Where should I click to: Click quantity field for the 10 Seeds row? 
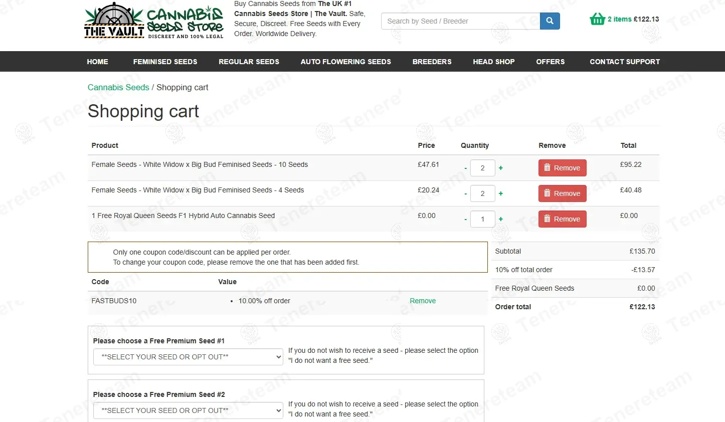point(482,168)
